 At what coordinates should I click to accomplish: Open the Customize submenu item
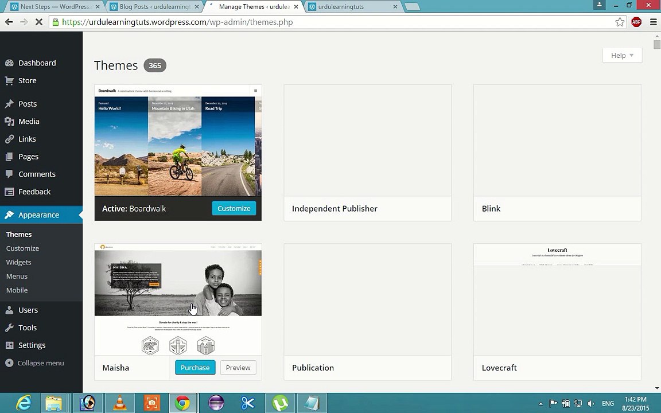[22, 248]
